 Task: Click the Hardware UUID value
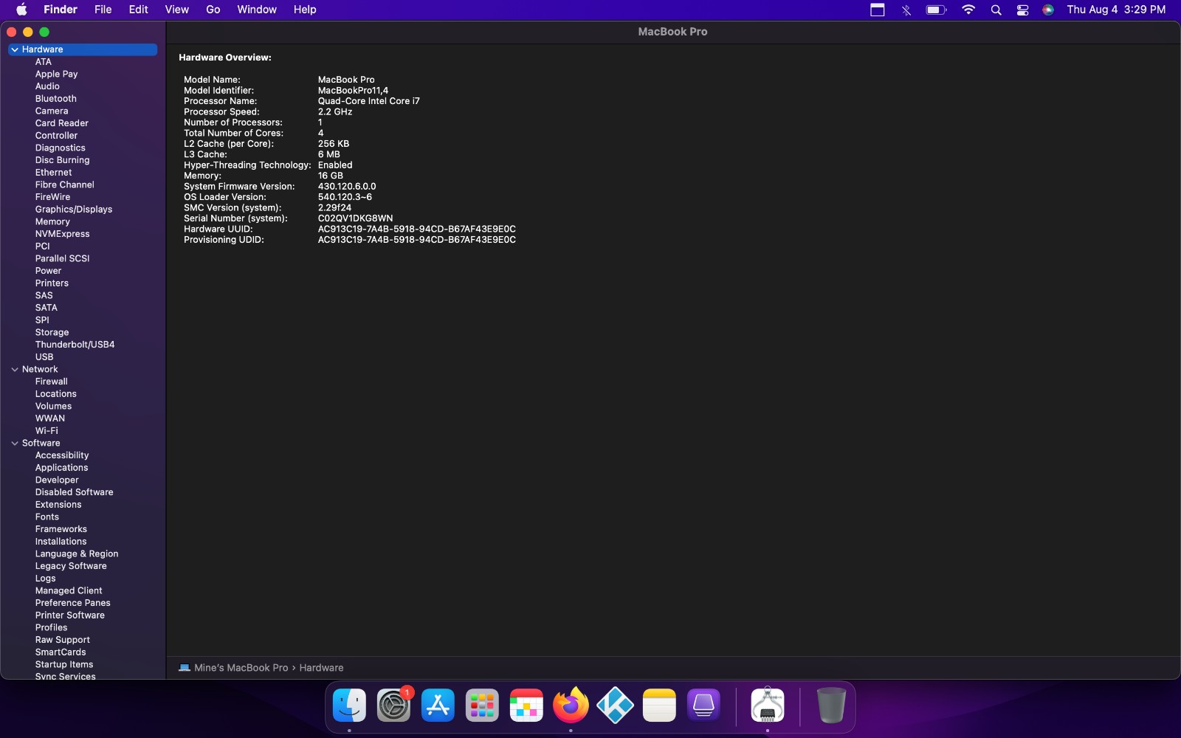(416, 229)
